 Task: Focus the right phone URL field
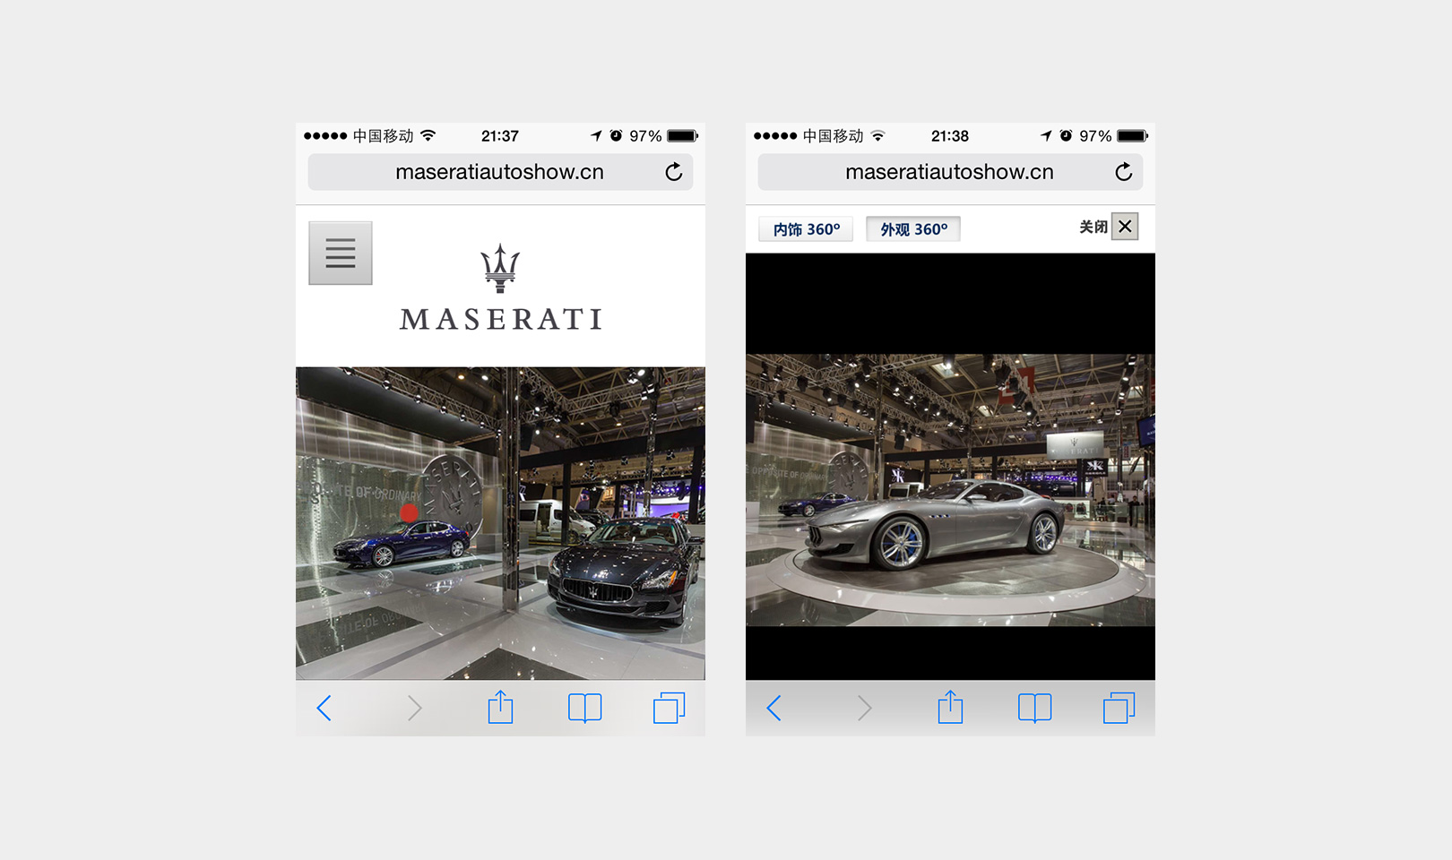pyautogui.click(x=950, y=172)
